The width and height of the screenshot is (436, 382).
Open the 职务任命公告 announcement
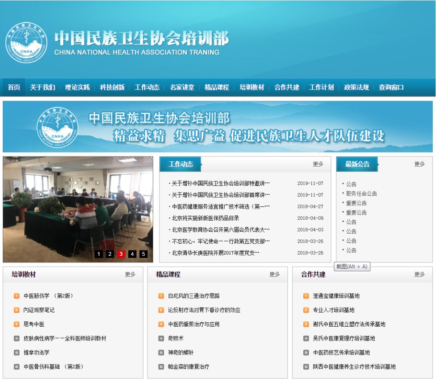[362, 193]
